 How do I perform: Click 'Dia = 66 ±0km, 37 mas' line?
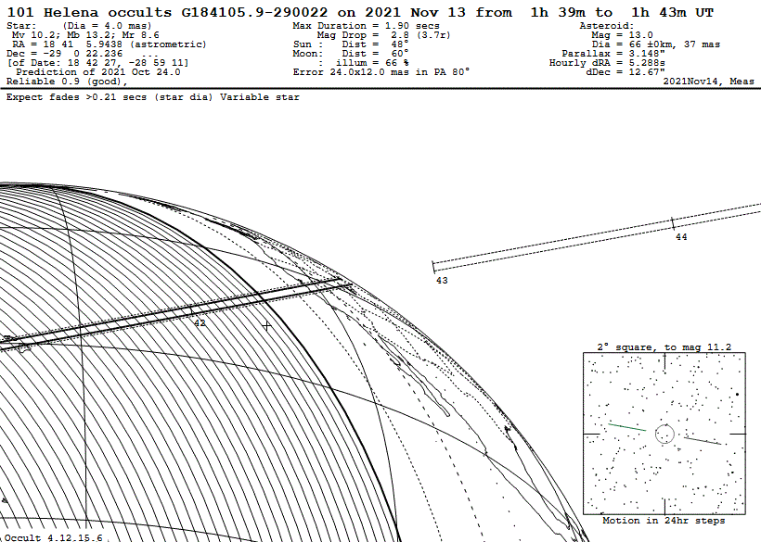656,44
